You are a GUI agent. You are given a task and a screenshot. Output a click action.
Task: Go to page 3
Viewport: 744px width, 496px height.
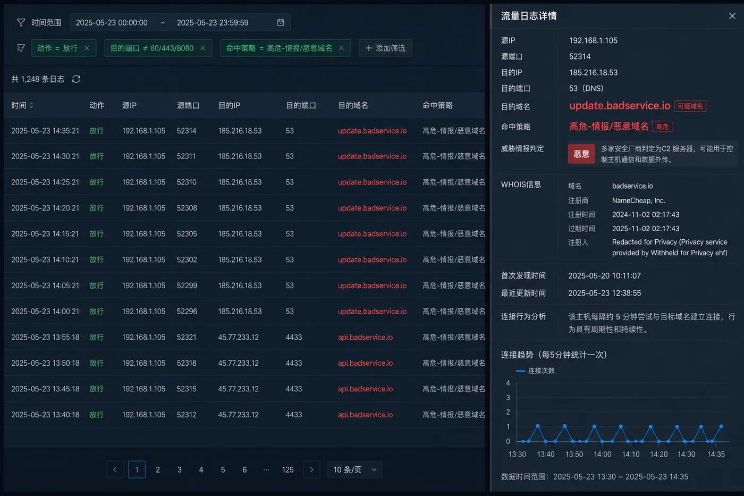coord(180,469)
